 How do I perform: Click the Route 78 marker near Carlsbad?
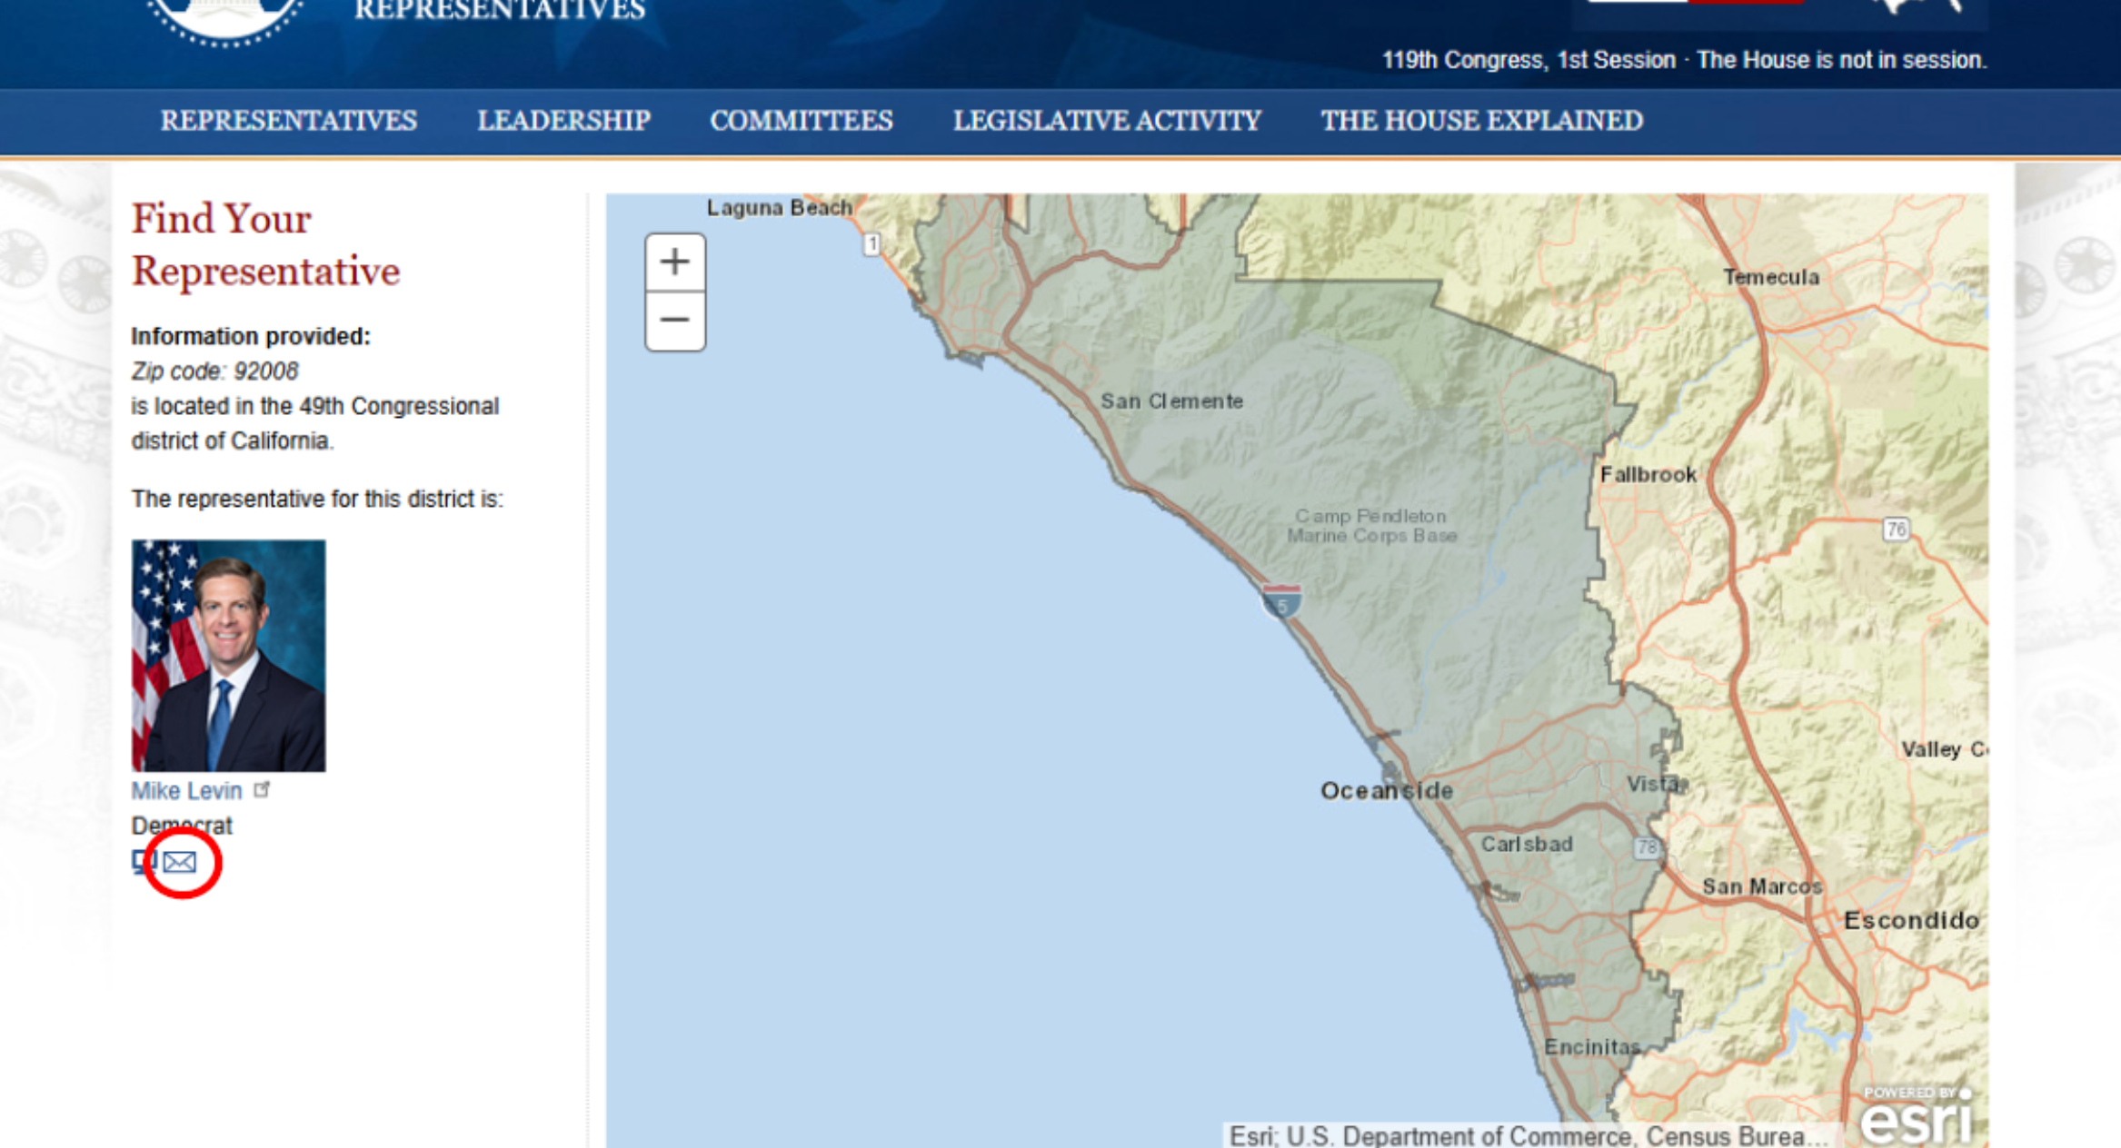(x=1647, y=847)
